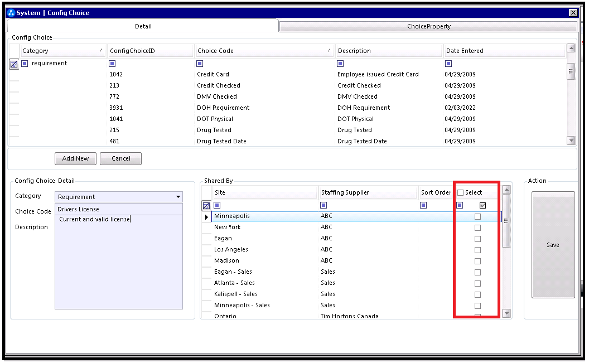589x363 pixels.
Task: Check the Select box for Minneapolis - Sales
Action: pos(478,306)
